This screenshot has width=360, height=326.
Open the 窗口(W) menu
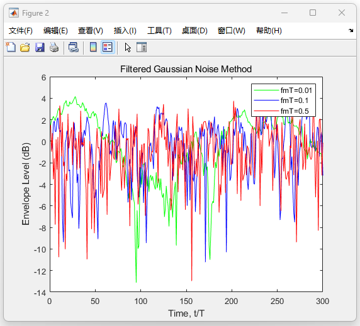click(x=232, y=31)
